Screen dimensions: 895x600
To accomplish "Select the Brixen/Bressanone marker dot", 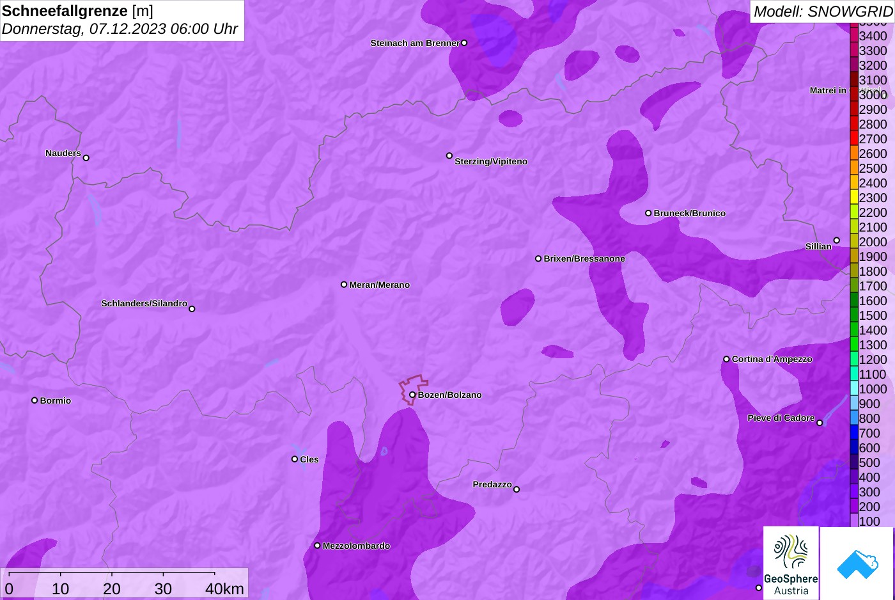I will point(538,258).
